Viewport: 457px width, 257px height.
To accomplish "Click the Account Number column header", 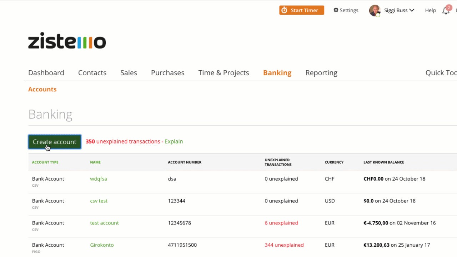I will pyautogui.click(x=185, y=162).
